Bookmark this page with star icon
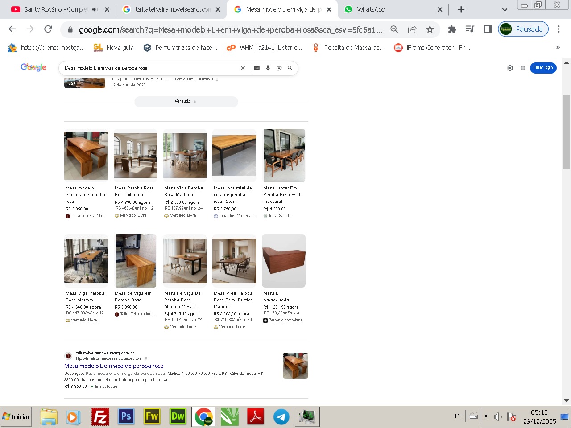 point(430,29)
